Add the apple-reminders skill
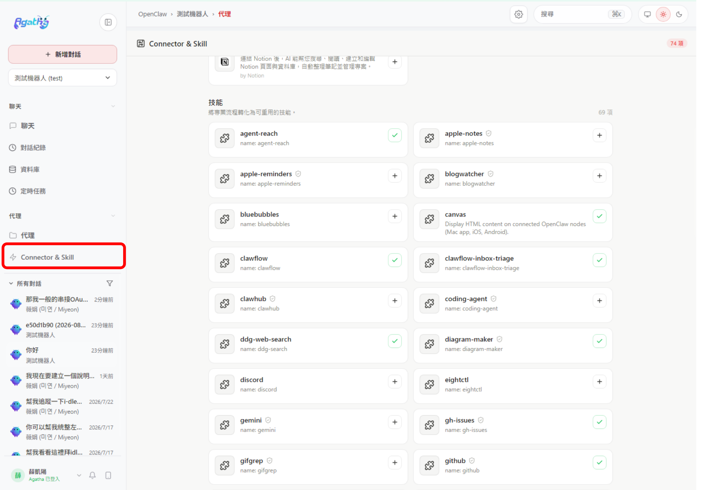This screenshot has height=490, width=701. coord(395,176)
